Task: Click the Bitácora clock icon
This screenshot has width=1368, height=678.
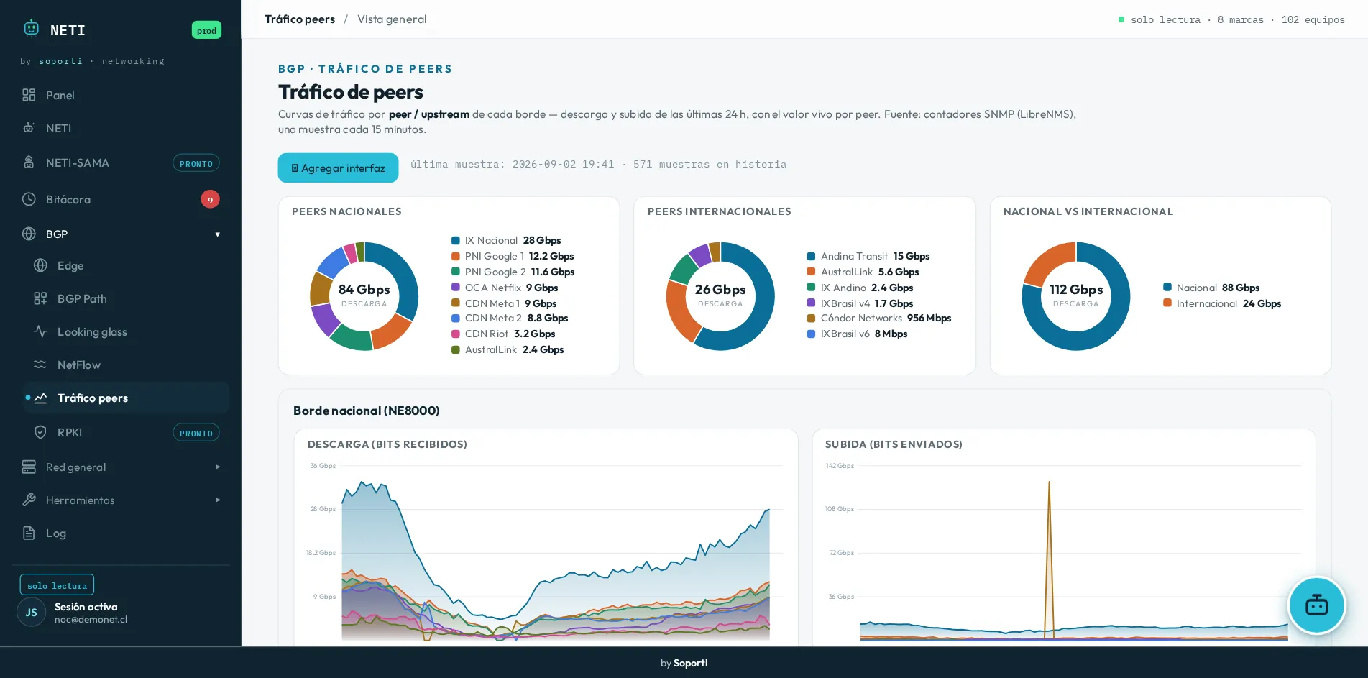Action: [29, 199]
